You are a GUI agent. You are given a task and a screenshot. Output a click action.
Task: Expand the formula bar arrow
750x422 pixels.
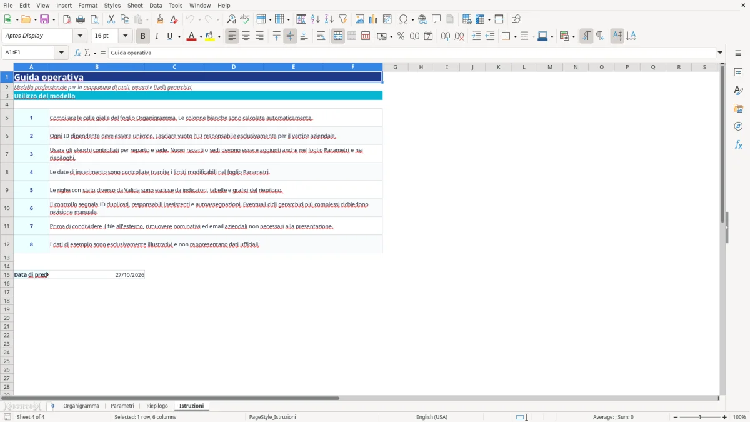720,53
